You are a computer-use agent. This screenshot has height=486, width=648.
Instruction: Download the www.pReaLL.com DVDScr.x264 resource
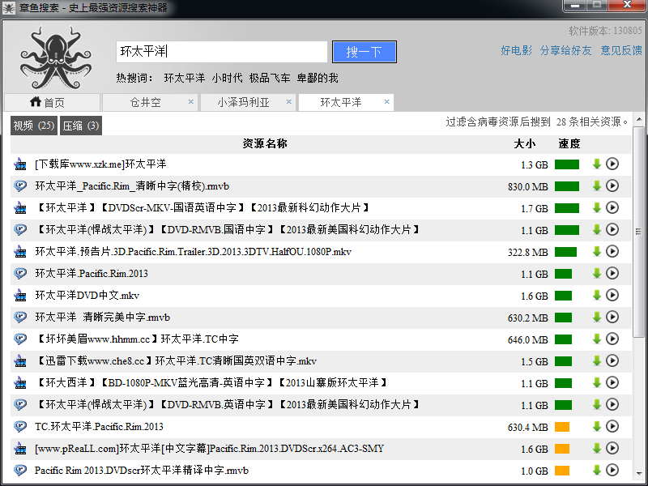coord(596,449)
